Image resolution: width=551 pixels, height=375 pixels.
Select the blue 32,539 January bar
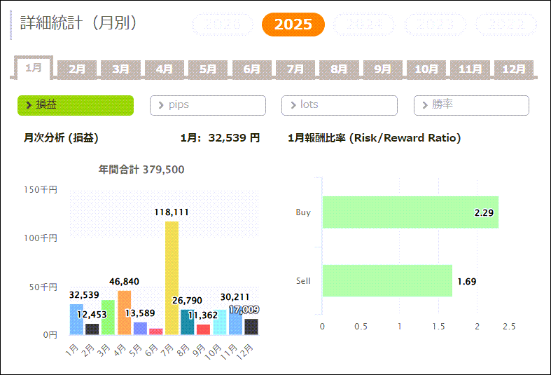tap(76, 319)
